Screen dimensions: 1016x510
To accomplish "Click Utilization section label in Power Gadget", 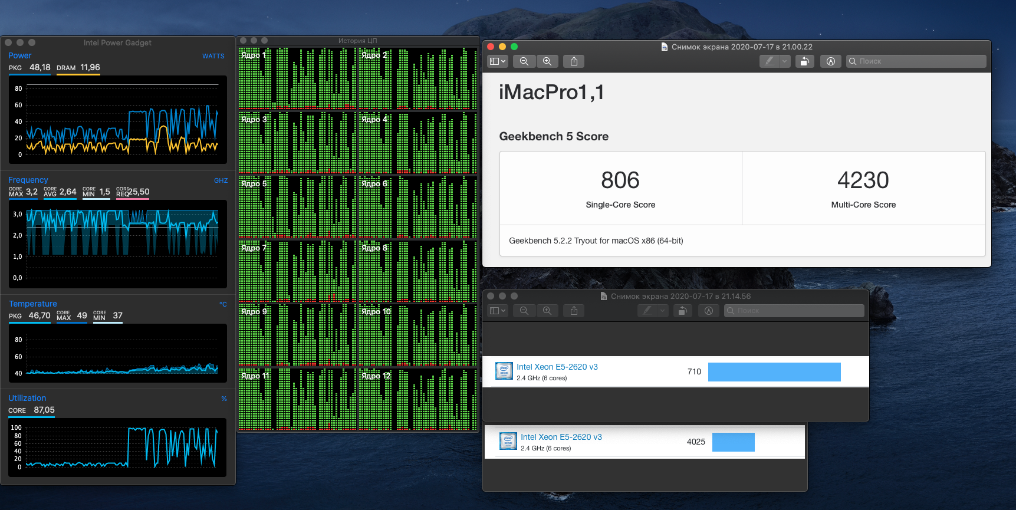I will coord(27,398).
